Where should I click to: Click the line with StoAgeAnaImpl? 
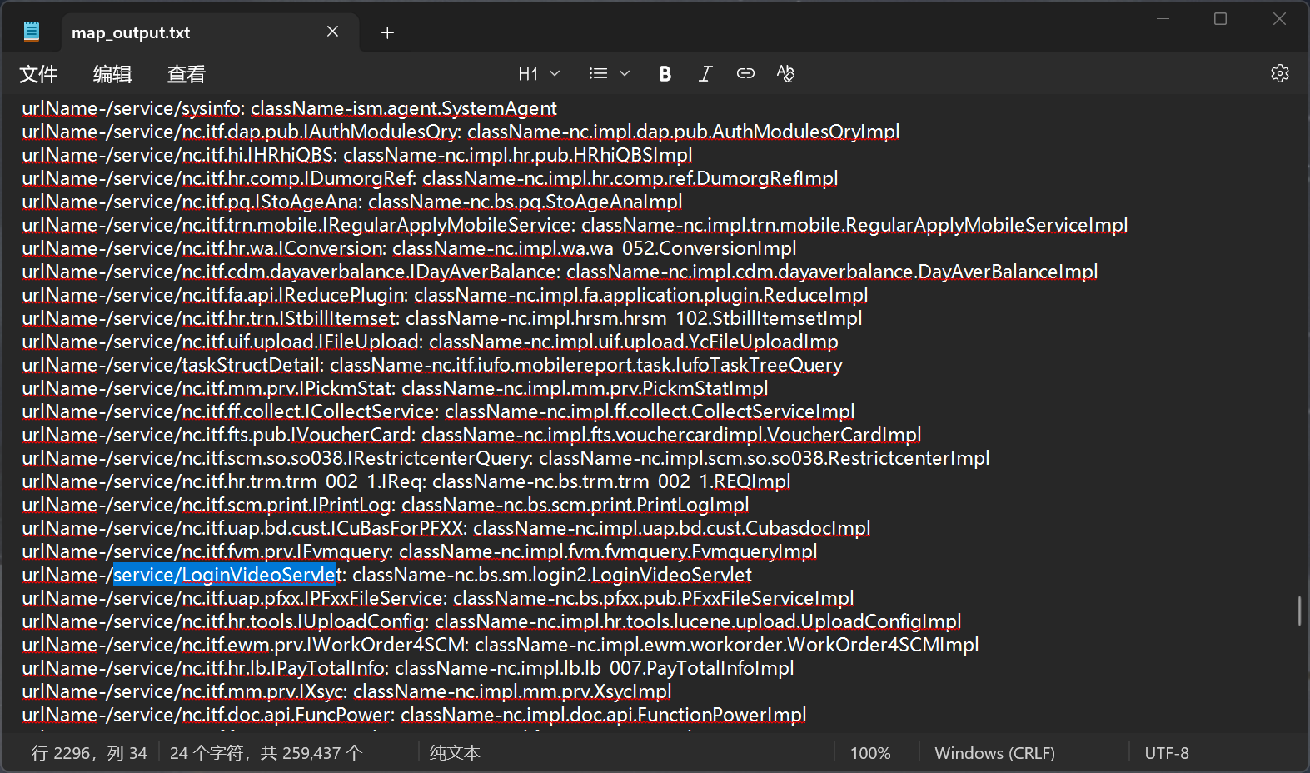coord(352,202)
